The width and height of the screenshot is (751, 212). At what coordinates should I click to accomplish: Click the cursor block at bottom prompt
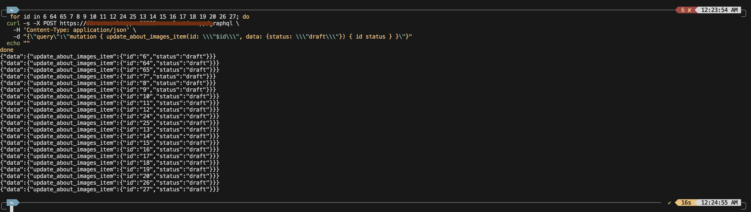12,209
